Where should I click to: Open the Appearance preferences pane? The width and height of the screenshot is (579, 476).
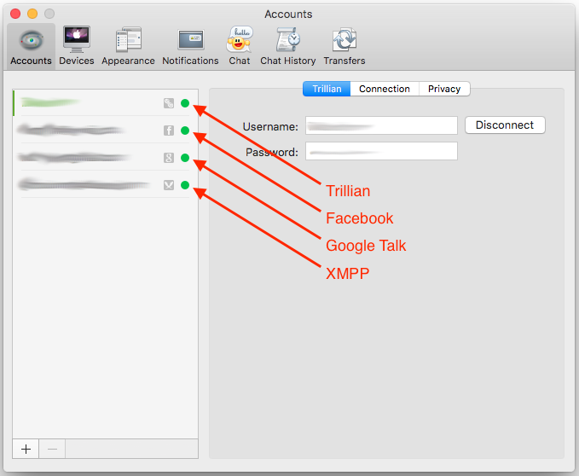(128, 46)
